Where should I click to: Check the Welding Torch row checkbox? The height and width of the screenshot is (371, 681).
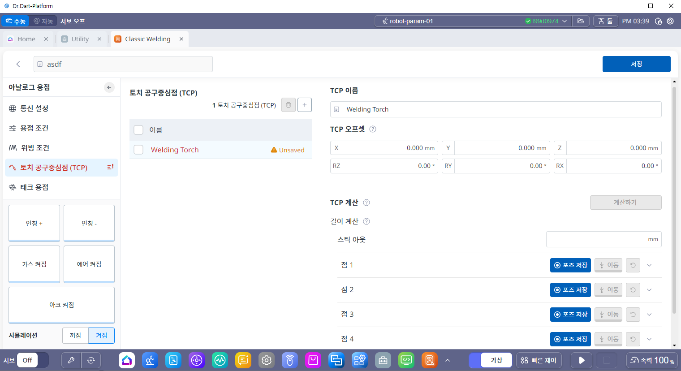pos(139,150)
